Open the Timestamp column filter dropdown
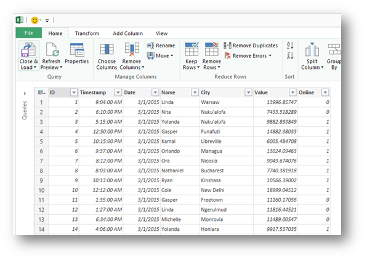This screenshot has height=261, width=367. [118, 92]
